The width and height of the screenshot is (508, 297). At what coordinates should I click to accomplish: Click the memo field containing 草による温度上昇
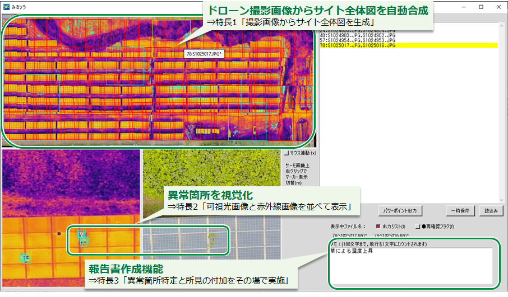pyautogui.click(x=412, y=266)
